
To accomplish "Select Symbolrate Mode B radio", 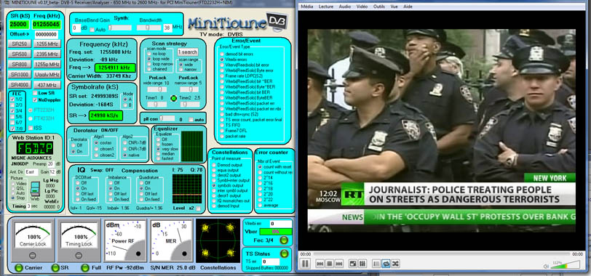I will pyautogui.click(x=124, y=105).
